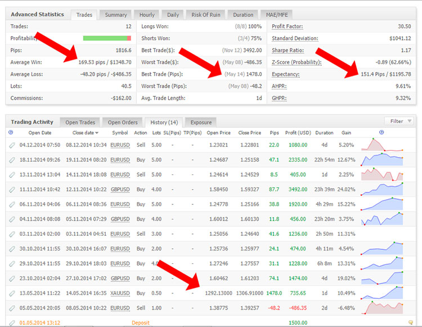Click the Standard Deviation link
Screen dimensions: 422x327
[x=295, y=38]
